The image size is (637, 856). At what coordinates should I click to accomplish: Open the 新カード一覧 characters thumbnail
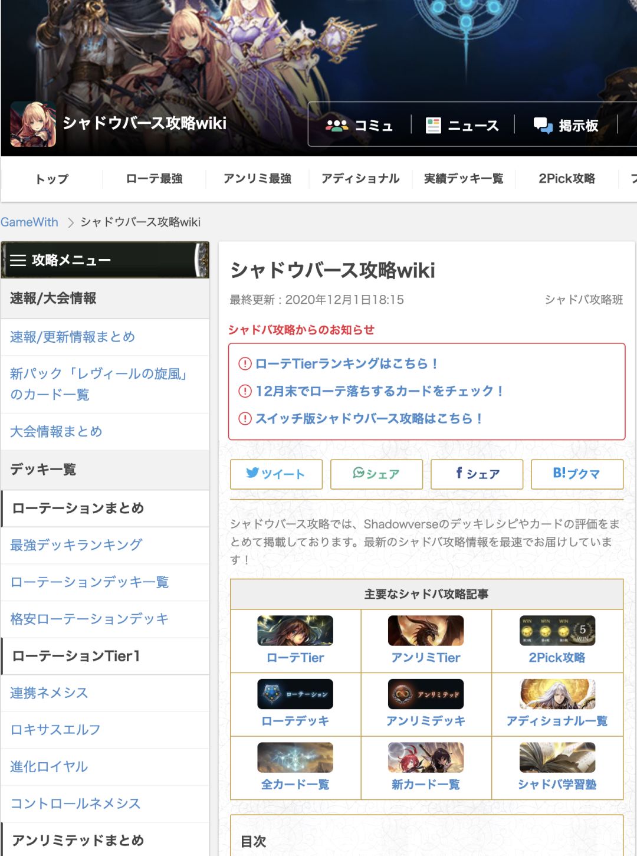pyautogui.click(x=426, y=757)
